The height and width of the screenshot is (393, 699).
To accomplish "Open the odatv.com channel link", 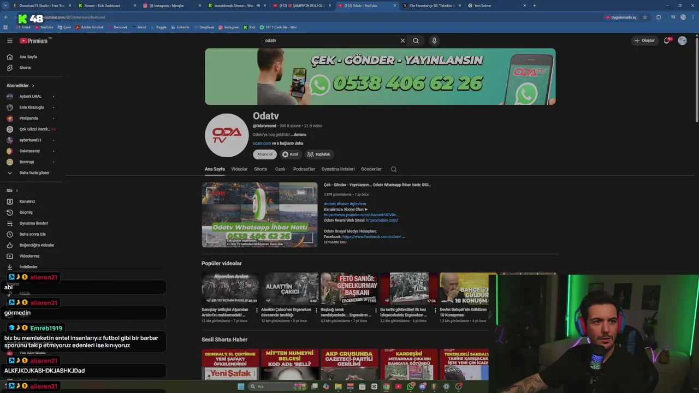I will click(262, 144).
